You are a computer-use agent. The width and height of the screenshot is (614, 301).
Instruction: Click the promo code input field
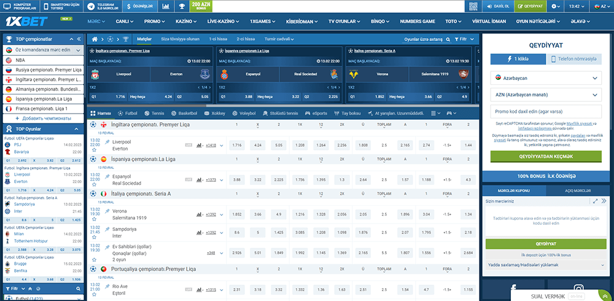pos(546,112)
